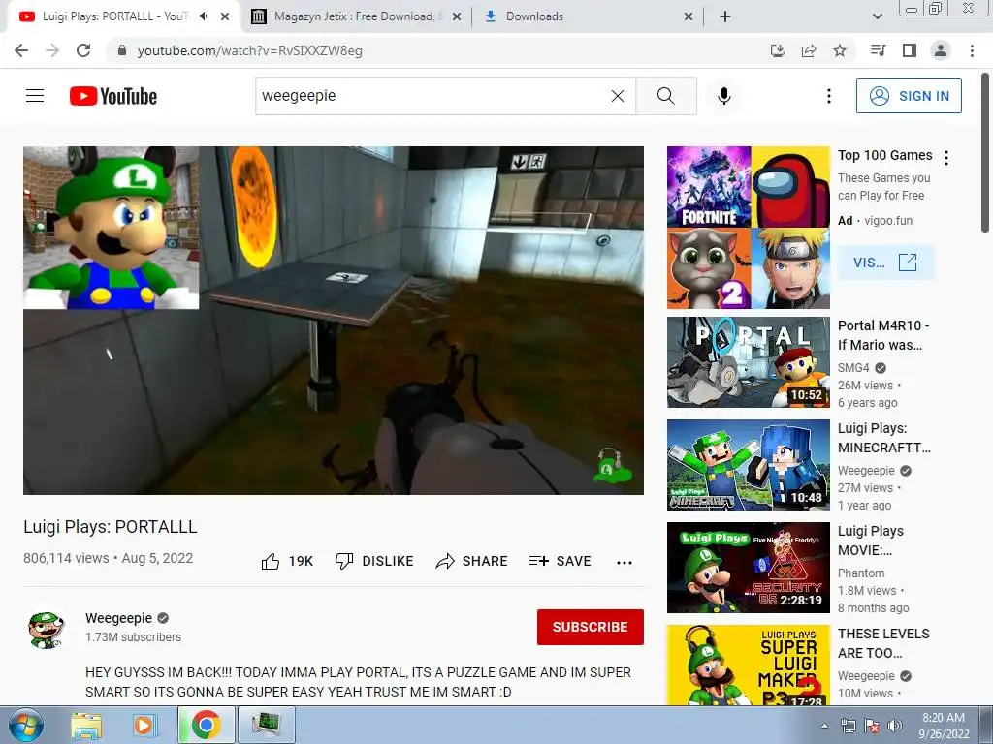The image size is (993, 744).
Task: Click the DISLIKE button
Action: (x=374, y=561)
